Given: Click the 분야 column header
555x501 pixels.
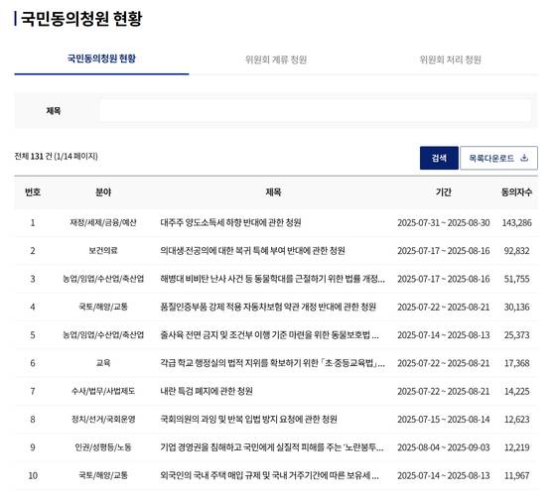Looking at the screenshot, I should 103,192.
